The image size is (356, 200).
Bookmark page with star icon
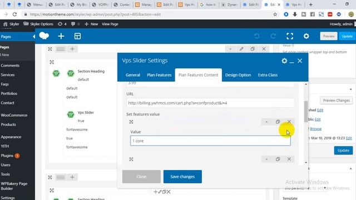[275, 14]
